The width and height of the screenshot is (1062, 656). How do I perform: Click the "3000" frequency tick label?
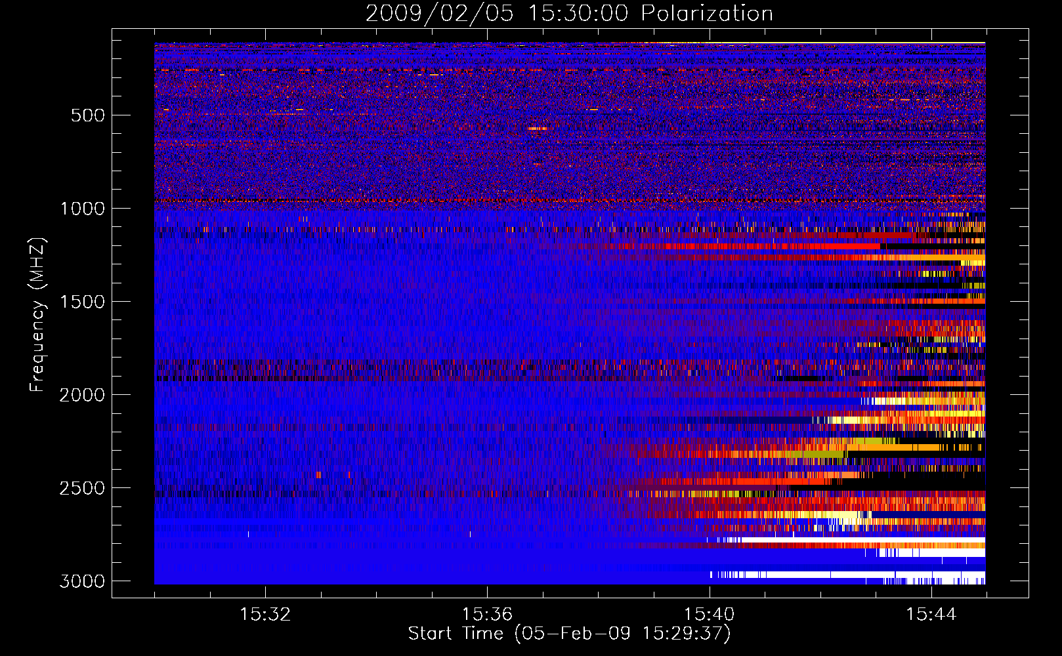click(82, 581)
